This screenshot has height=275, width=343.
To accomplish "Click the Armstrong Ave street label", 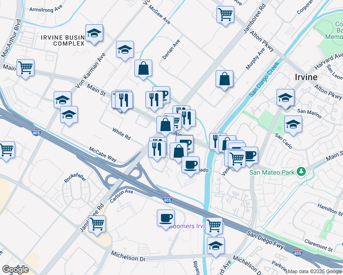I will pos(46,9).
